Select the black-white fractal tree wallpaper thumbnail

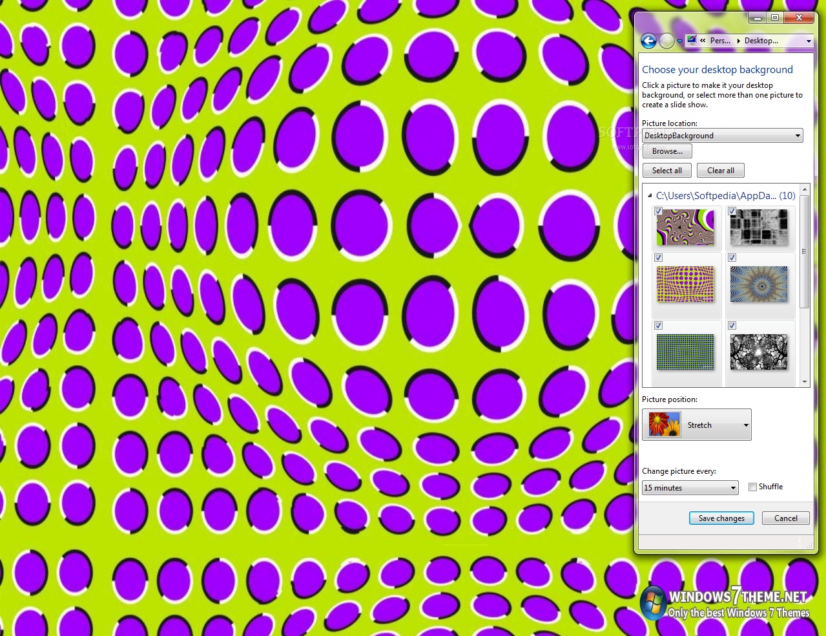[759, 352]
